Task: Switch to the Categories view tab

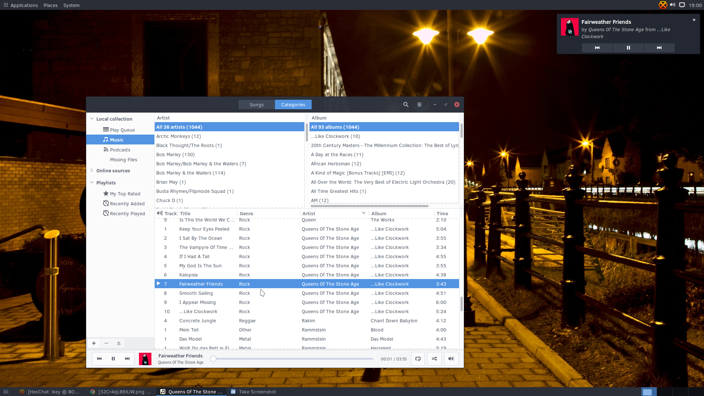Action: pos(293,104)
